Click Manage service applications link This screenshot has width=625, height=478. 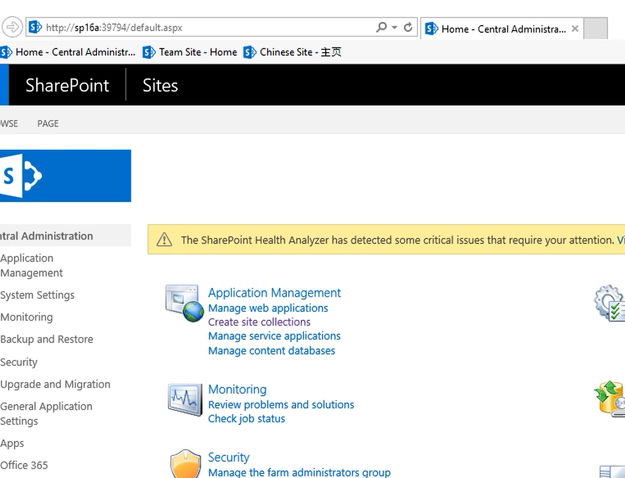[x=274, y=336]
